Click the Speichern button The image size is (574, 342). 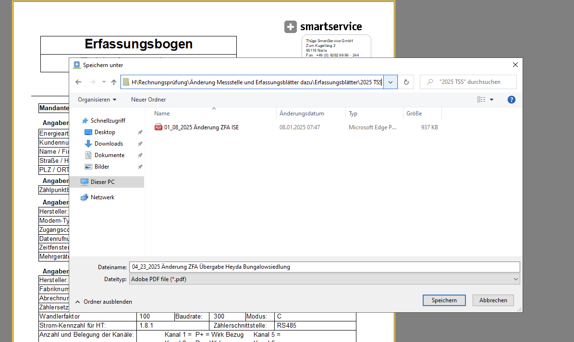tap(444, 300)
